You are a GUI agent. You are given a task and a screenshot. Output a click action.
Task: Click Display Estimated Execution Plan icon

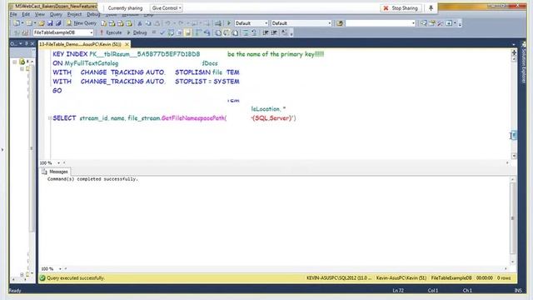[171, 32]
